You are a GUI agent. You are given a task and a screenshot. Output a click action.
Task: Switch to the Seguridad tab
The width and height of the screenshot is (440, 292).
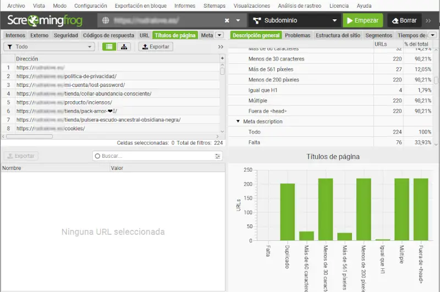pos(65,35)
